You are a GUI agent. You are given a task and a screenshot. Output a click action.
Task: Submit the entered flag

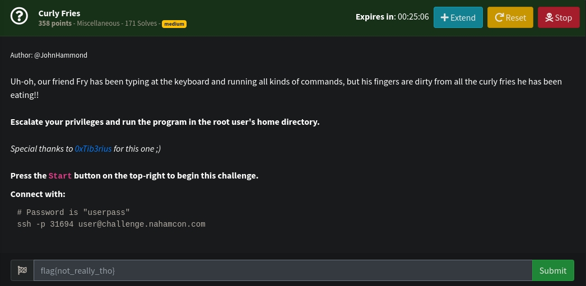pyautogui.click(x=552, y=270)
